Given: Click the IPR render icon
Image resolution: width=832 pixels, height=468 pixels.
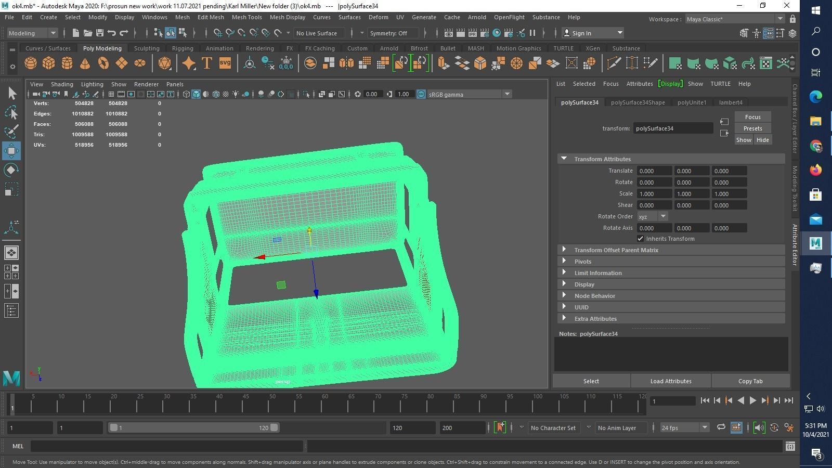Looking at the screenshot, I should 472,33.
